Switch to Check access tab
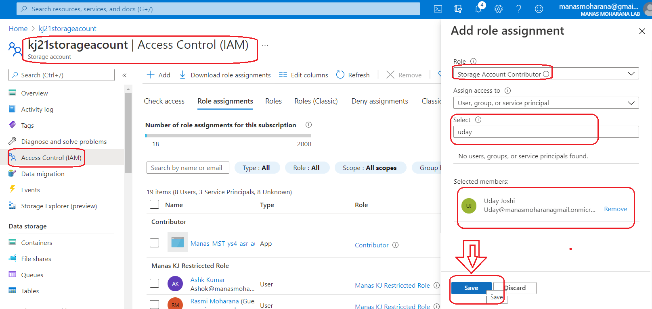Image resolution: width=652 pixels, height=309 pixels. pos(164,101)
